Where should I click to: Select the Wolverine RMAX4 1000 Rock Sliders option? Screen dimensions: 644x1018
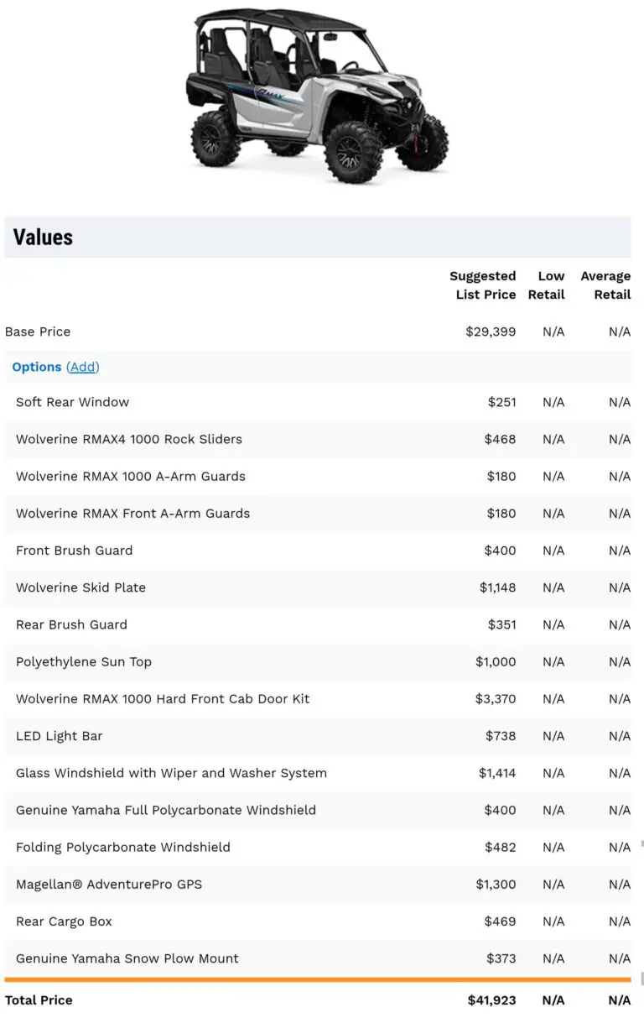tap(129, 439)
